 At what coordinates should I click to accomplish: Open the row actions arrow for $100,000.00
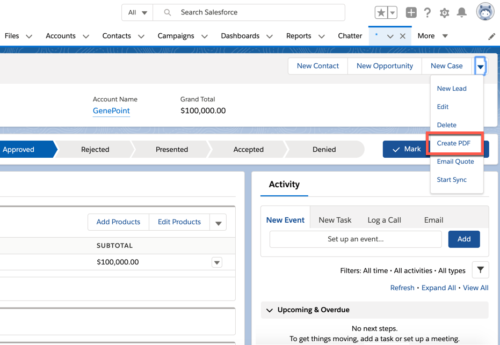click(217, 262)
